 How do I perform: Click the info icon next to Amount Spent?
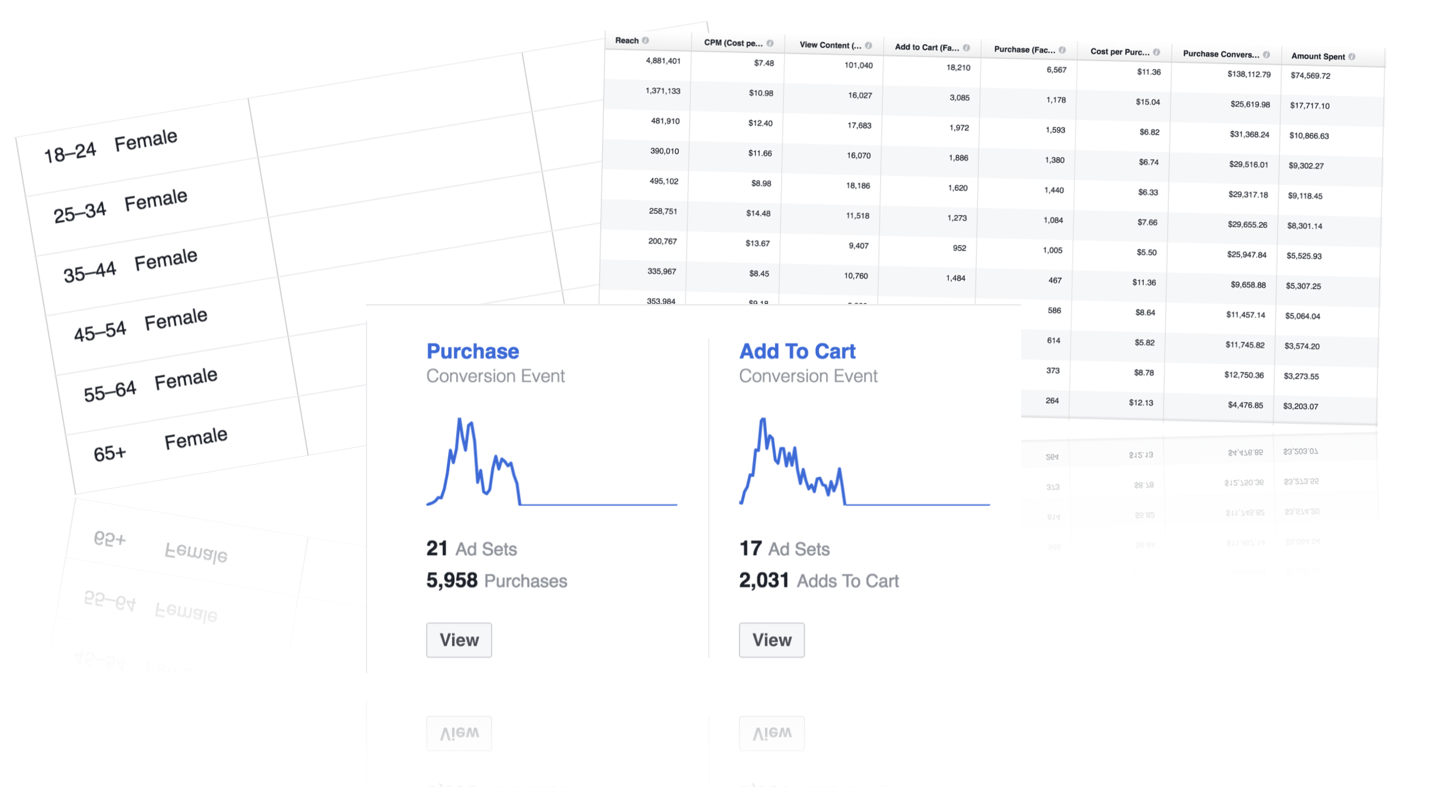coord(1352,57)
